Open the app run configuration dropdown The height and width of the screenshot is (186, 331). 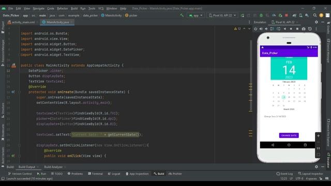(x=195, y=16)
